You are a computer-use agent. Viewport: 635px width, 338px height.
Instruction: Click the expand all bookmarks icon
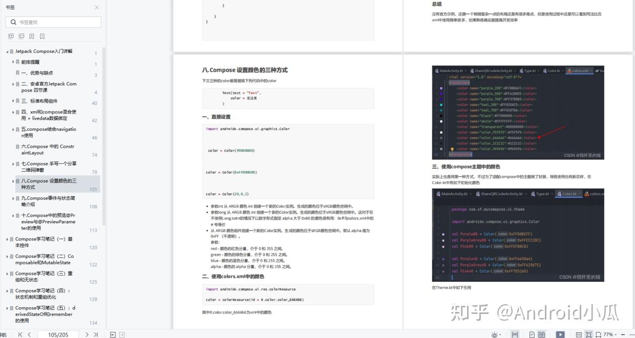click(x=11, y=36)
